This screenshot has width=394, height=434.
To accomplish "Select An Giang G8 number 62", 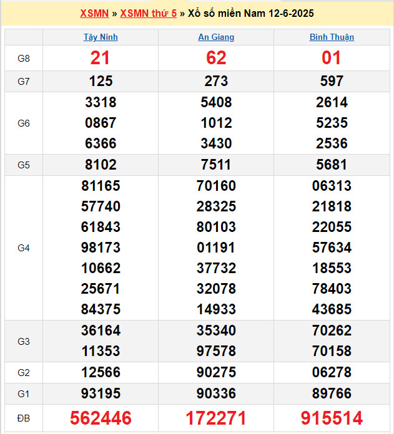I will click(x=216, y=58).
